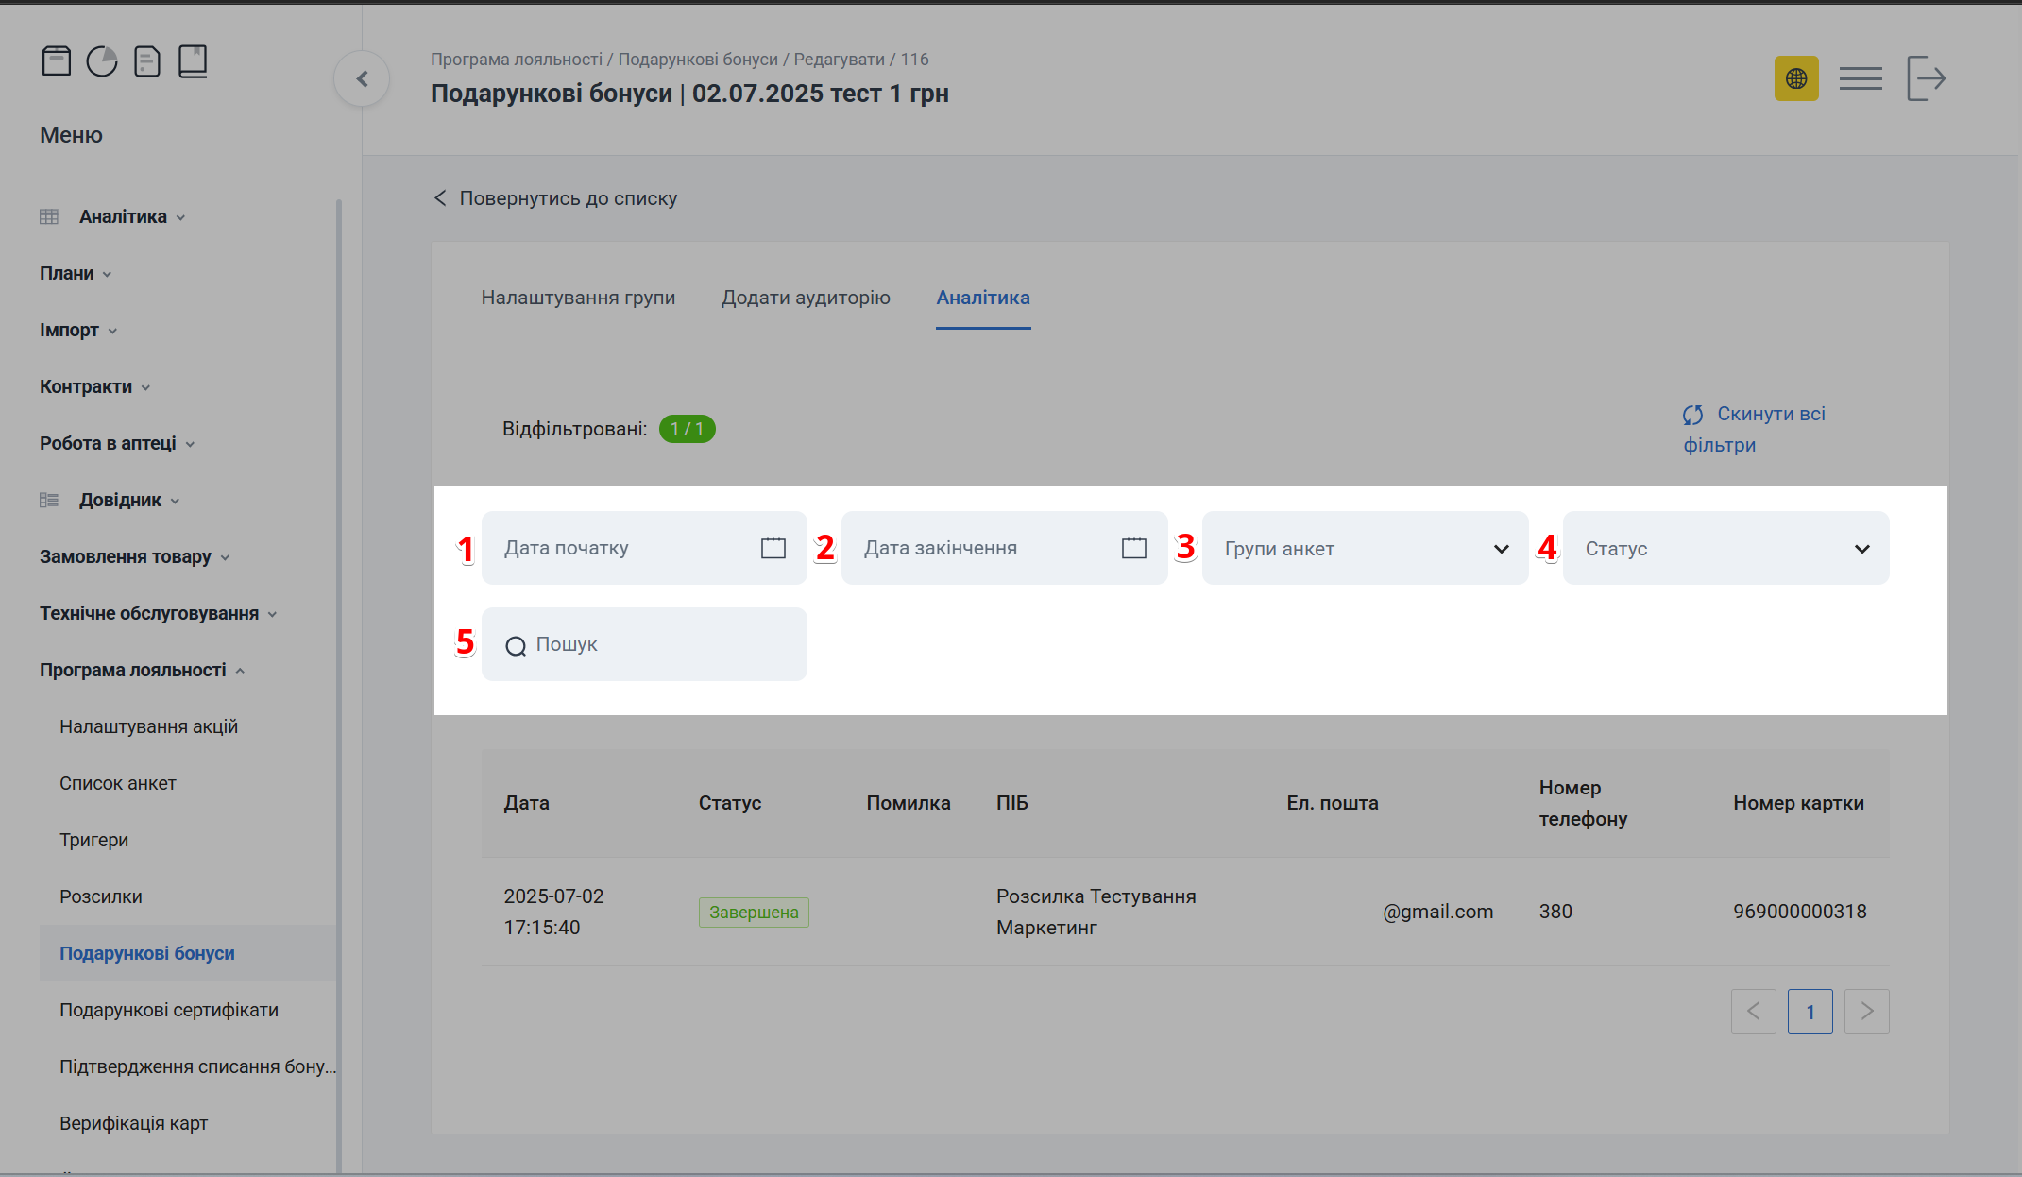Screen dimensions: 2022x1177
Task: Switch to Налаштування групи tab
Action: tap(578, 298)
